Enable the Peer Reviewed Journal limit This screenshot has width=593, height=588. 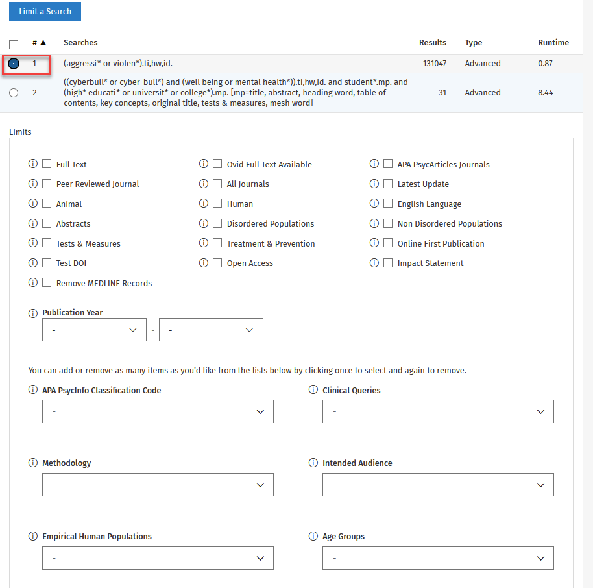(x=47, y=184)
